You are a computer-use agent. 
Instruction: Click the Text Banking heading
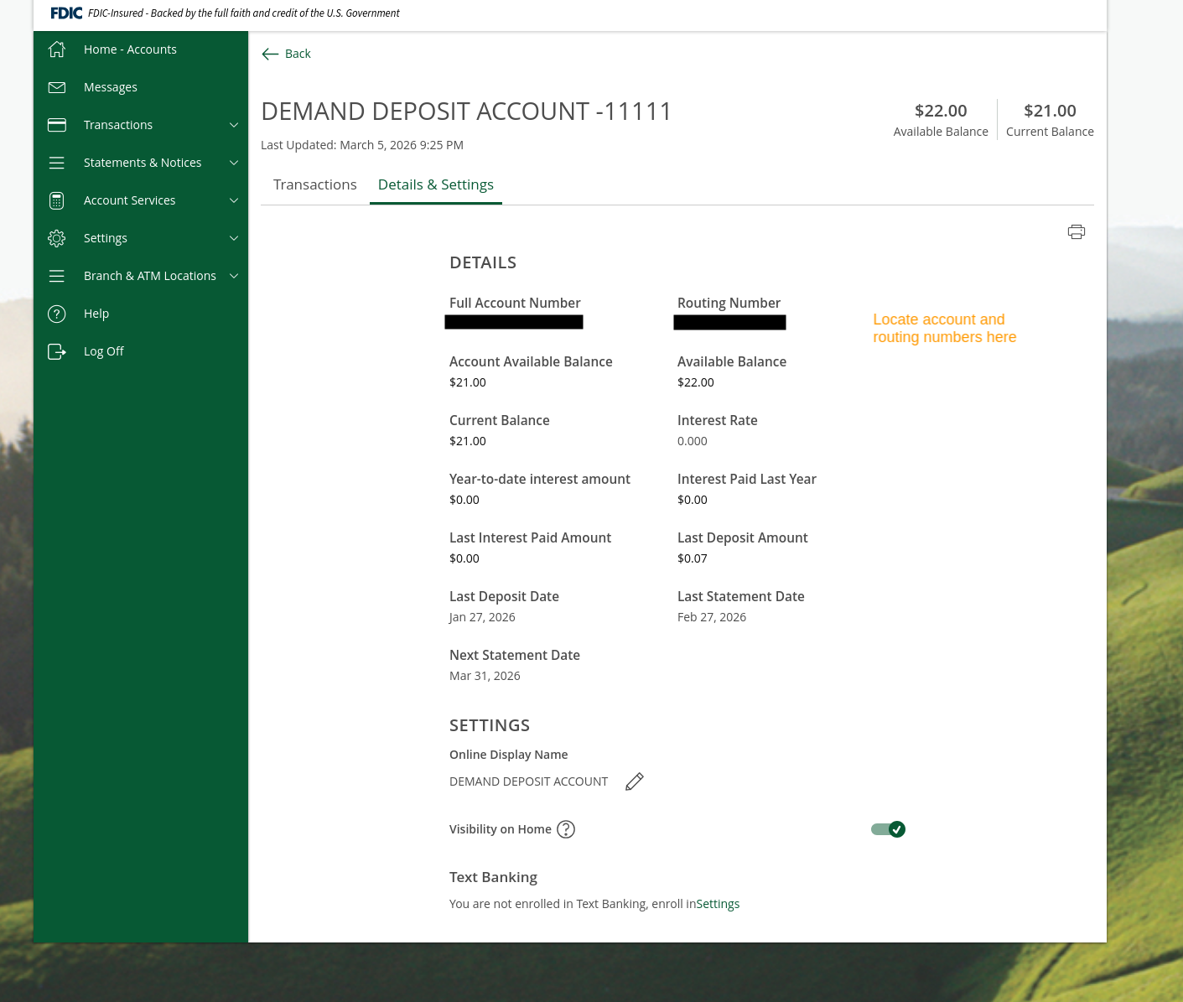tap(493, 877)
